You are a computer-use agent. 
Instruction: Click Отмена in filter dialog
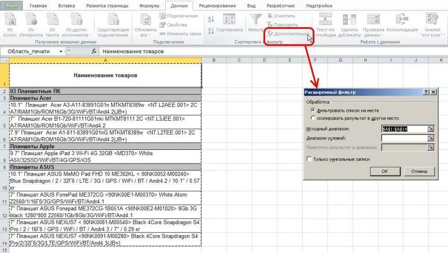click(x=419, y=171)
